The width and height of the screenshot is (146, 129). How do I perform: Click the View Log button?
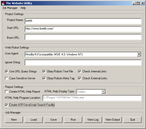tap(93, 120)
